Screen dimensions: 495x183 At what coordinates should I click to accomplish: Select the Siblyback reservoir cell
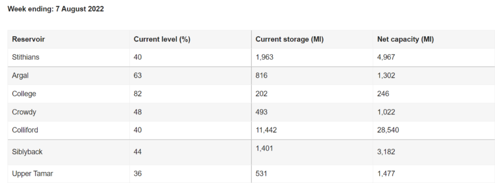point(27,152)
